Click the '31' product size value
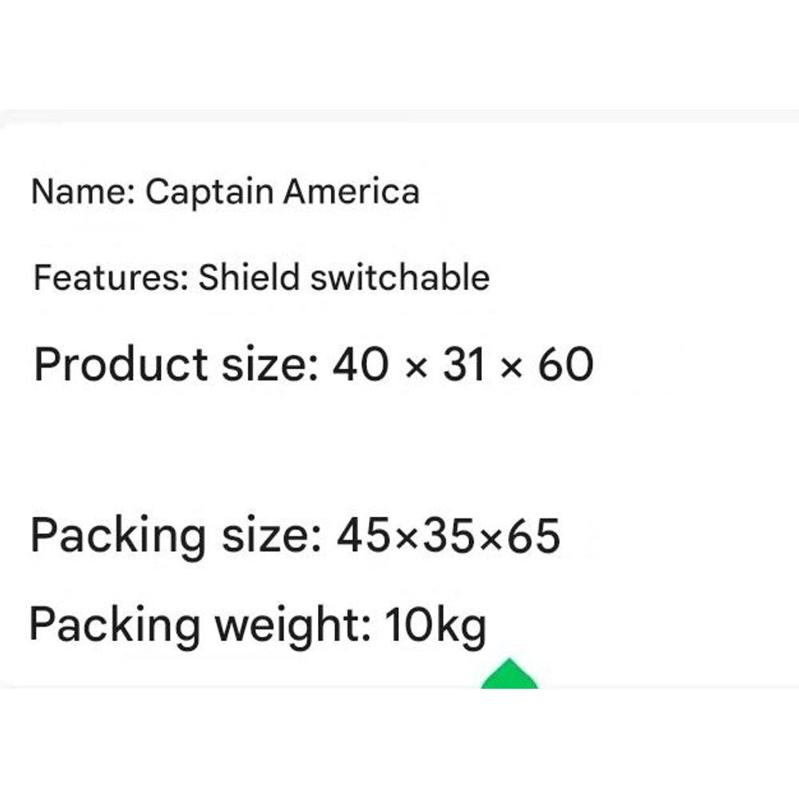The image size is (799, 799). [x=464, y=364]
